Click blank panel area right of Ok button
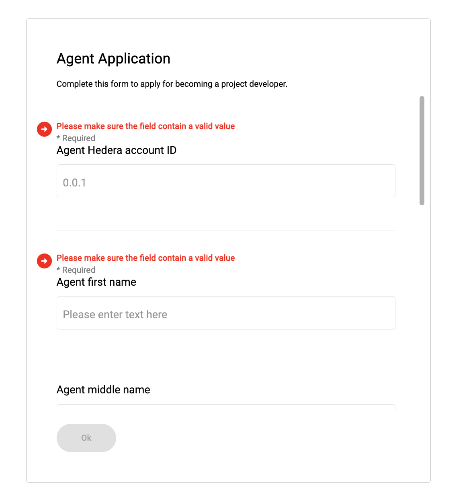Viewport: 471px width, 491px height. point(261,438)
